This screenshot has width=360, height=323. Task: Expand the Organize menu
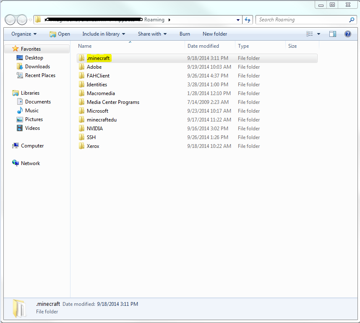coord(24,34)
